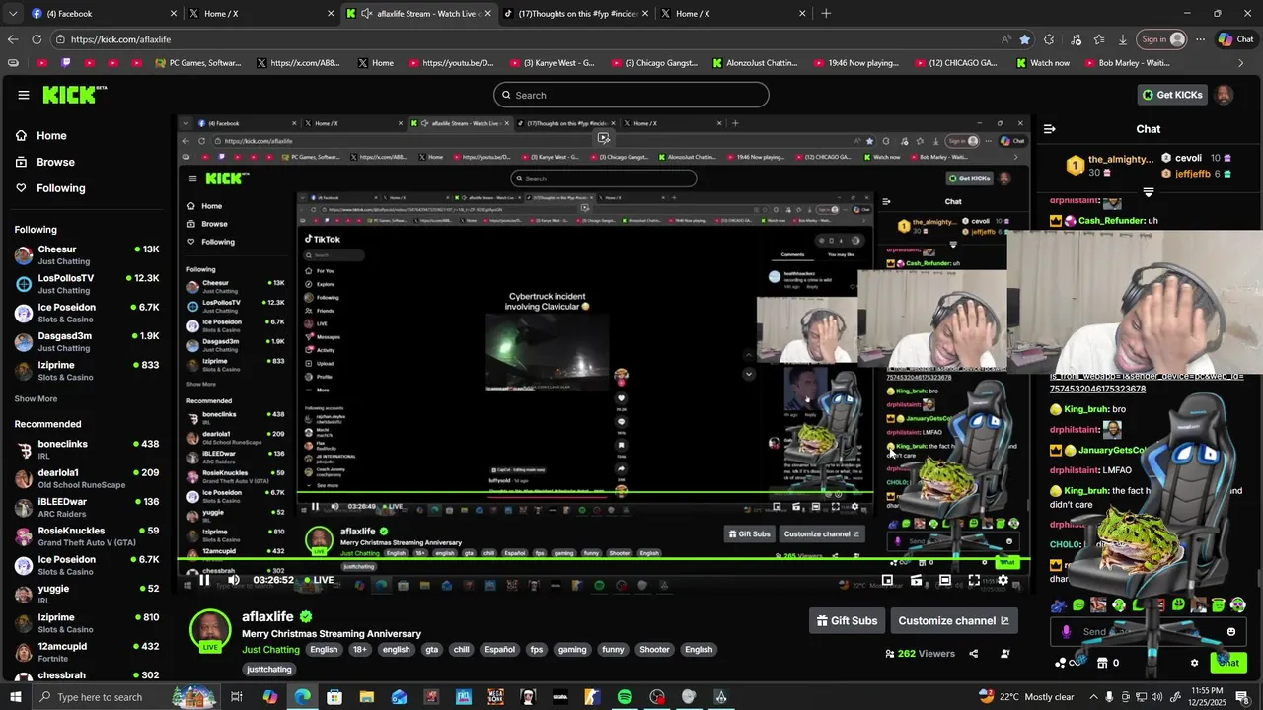Screen dimensions: 1263x710
Task: Select the Español tag
Action: 499,650
